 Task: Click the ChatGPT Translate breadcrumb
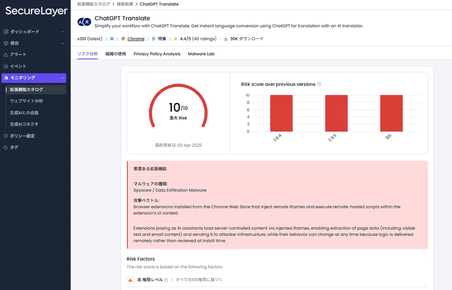(159, 4)
